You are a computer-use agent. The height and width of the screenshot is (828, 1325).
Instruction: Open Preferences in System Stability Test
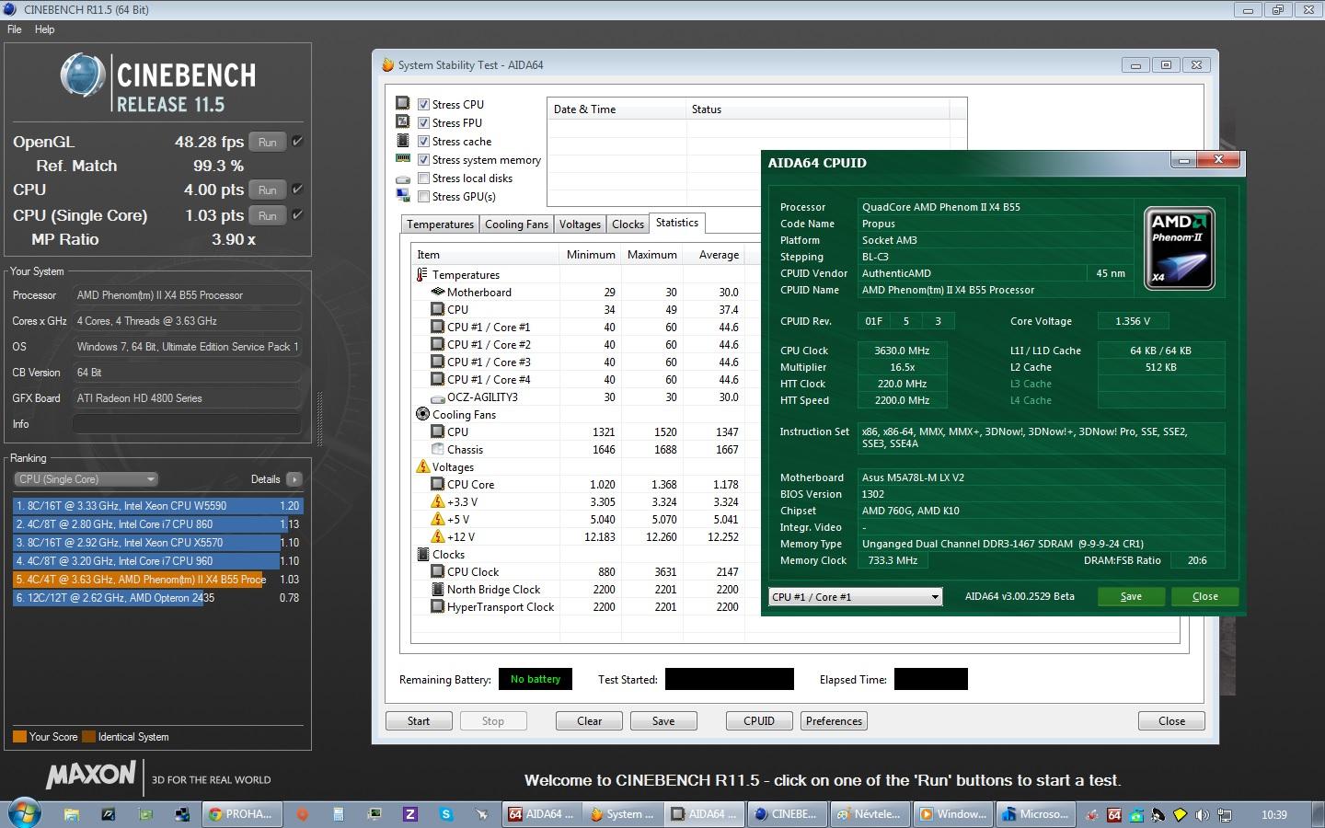[x=835, y=721]
